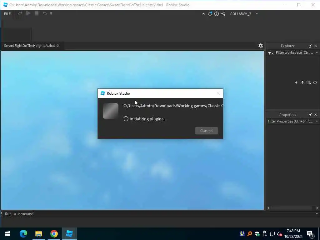Screen dimensions: 320x240
Task: Click Properties scrollbar left arrow
Action: point(268,208)
